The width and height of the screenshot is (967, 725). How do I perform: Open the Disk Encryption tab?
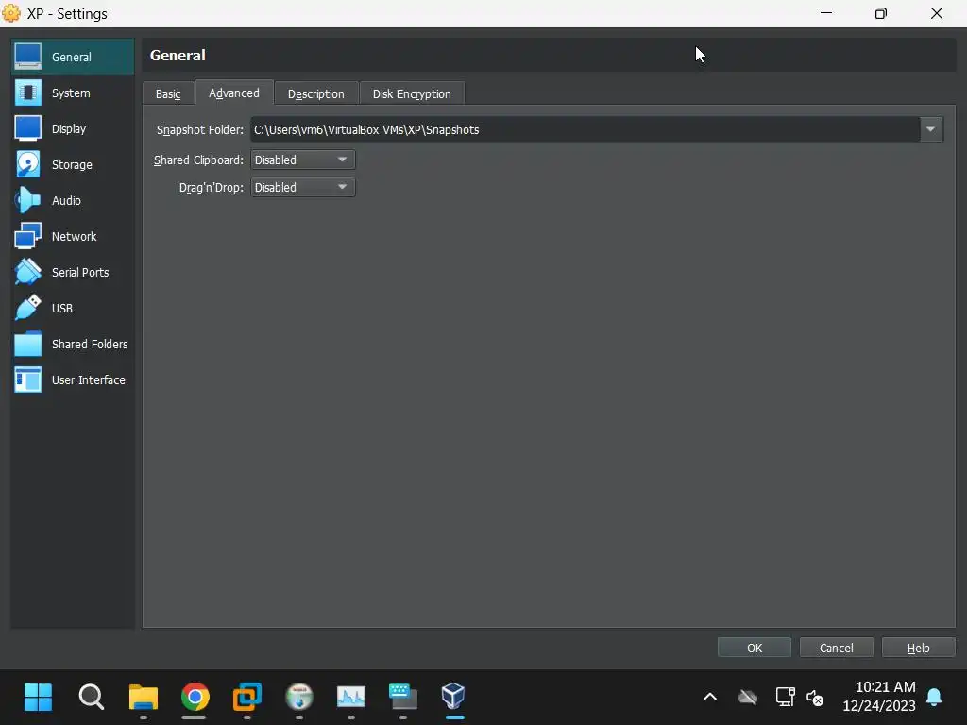pos(412,93)
